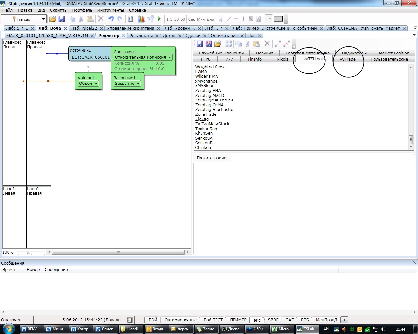Open the Transaq data source dropdown
The image size is (418, 334).
coord(43,19)
